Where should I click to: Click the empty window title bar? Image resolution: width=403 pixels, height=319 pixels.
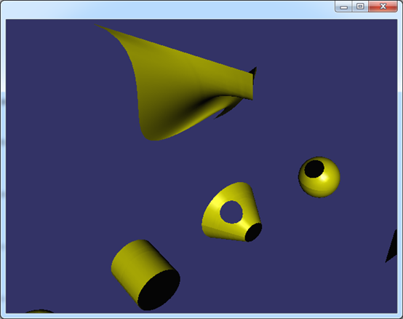tap(167, 9)
